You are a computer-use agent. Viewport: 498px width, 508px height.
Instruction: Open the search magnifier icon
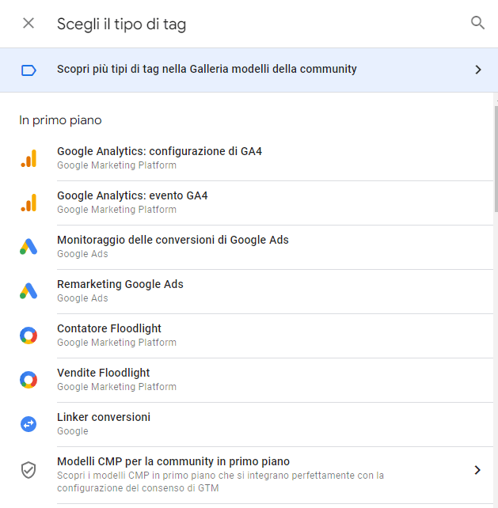click(477, 23)
